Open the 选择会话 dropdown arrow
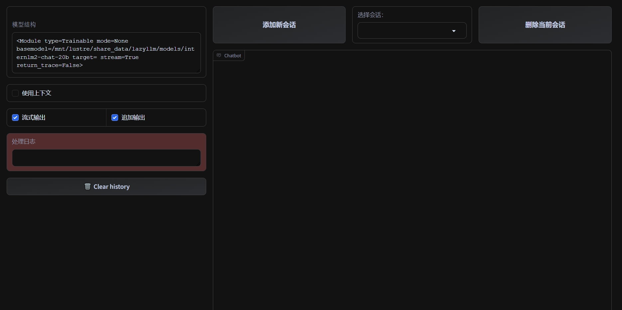This screenshot has width=622, height=310. point(454,31)
